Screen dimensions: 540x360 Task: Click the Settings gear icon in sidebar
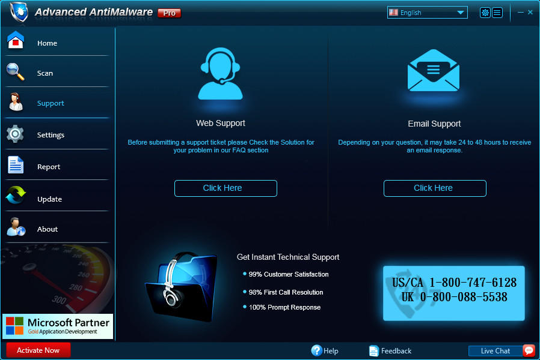(15, 134)
